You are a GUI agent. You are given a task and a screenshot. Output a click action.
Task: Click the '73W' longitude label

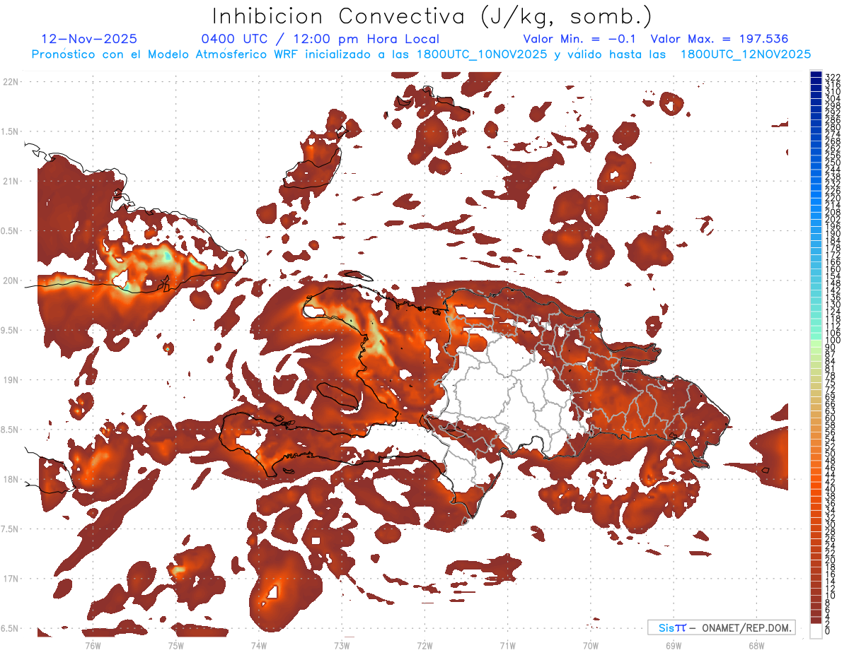pyautogui.click(x=342, y=645)
